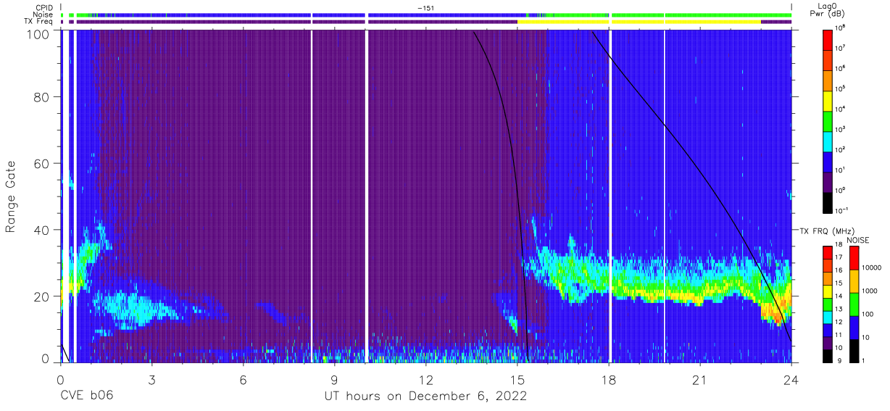The width and height of the screenshot is (890, 411).
Task: Click the 9 tick label on UT hours axis
Action: point(334,379)
